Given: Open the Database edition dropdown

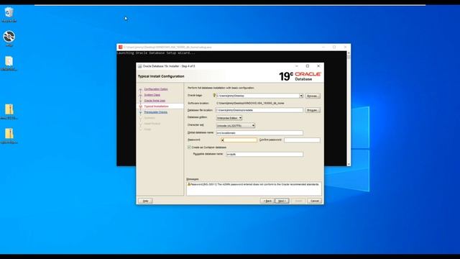Looking at the screenshot, I should [229, 118].
